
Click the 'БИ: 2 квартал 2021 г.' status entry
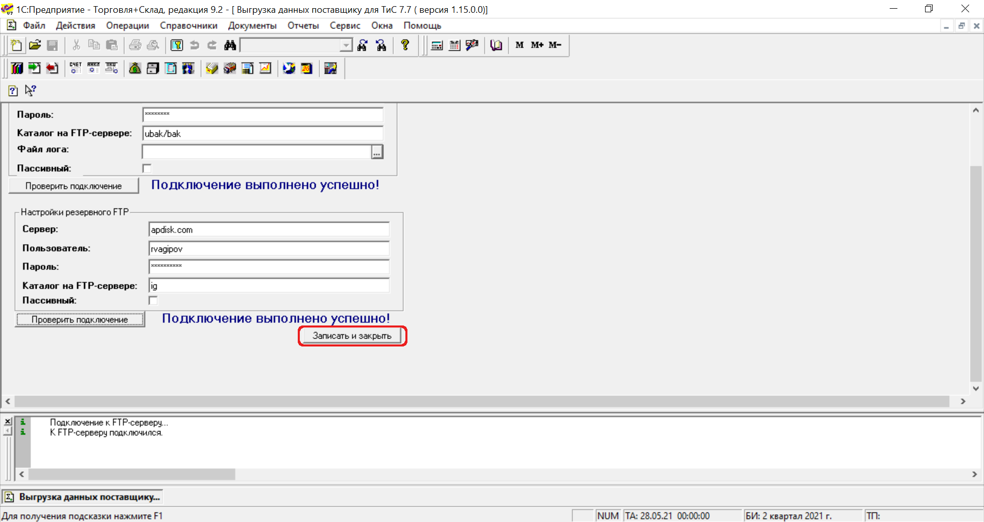pyautogui.click(x=788, y=516)
